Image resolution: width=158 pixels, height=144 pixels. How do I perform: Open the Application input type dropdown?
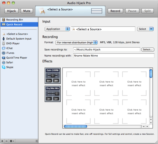coord(57,29)
